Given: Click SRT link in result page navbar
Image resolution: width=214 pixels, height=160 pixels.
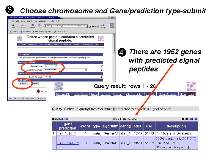Looking at the screenshot, I should 191,94.
